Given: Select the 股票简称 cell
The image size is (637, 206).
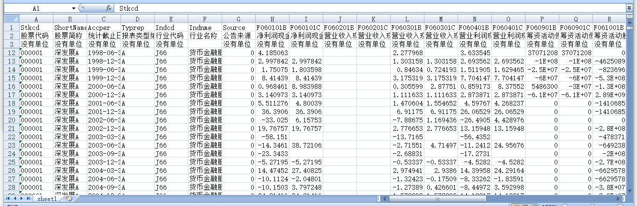Looking at the screenshot, I should click(70, 36).
